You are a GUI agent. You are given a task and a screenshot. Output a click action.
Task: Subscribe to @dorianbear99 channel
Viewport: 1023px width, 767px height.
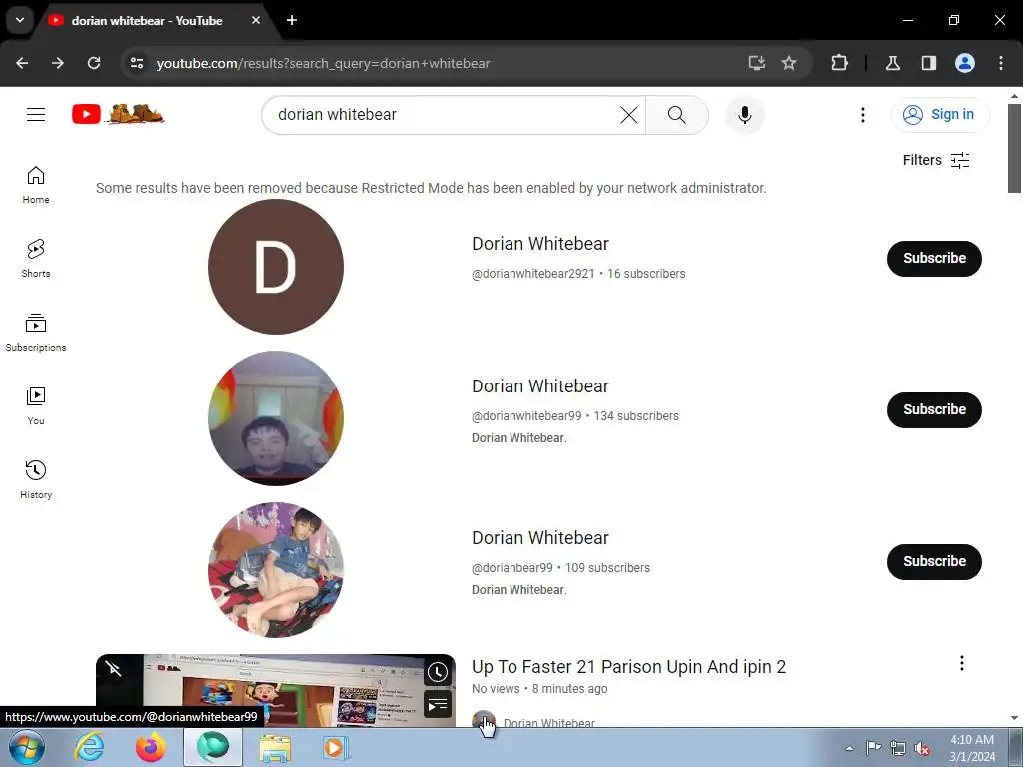[x=934, y=562]
